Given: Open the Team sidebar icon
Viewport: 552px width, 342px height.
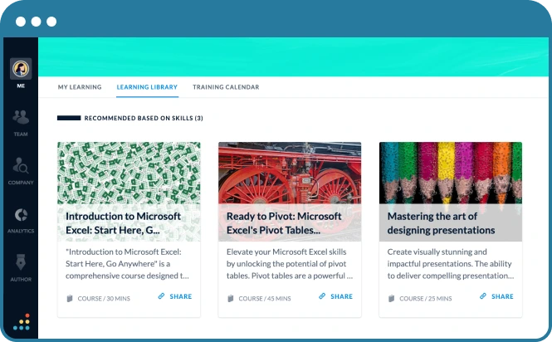Looking at the screenshot, I should pyautogui.click(x=21, y=117).
